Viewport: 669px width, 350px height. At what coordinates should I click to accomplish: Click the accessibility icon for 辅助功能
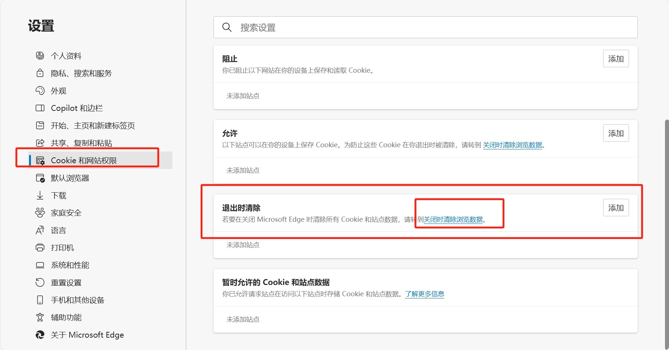(40, 317)
